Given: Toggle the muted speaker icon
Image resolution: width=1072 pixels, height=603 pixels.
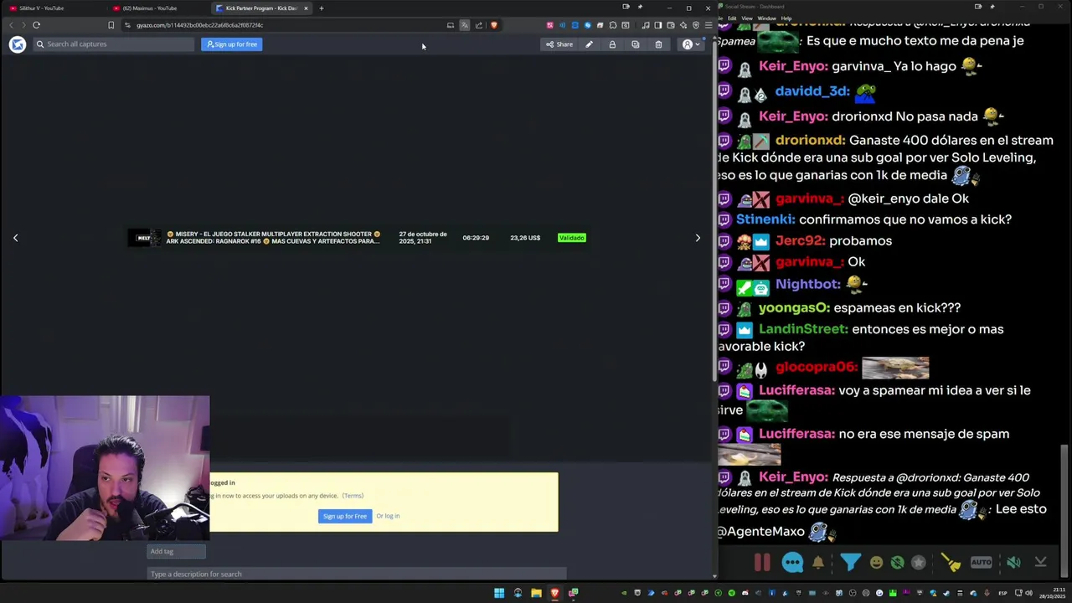Looking at the screenshot, I should [x=1013, y=563].
